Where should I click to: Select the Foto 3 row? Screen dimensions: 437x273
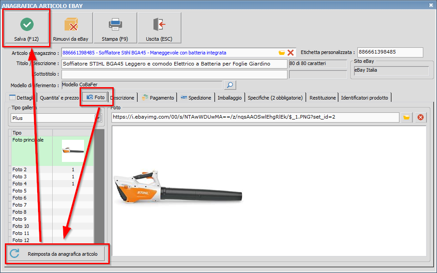(x=52, y=177)
